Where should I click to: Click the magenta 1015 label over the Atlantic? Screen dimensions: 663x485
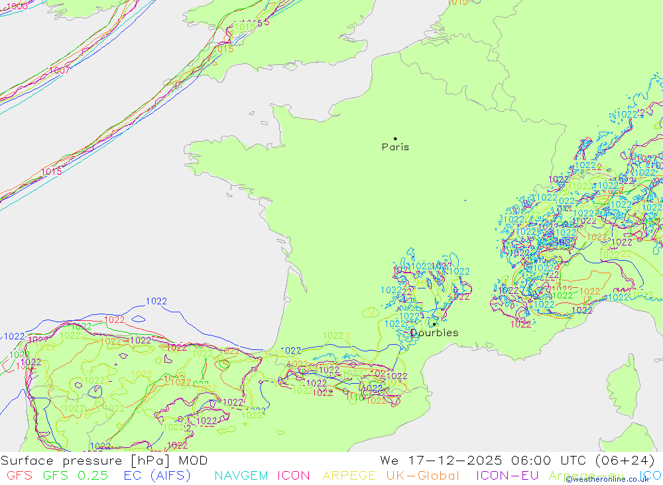point(52,172)
